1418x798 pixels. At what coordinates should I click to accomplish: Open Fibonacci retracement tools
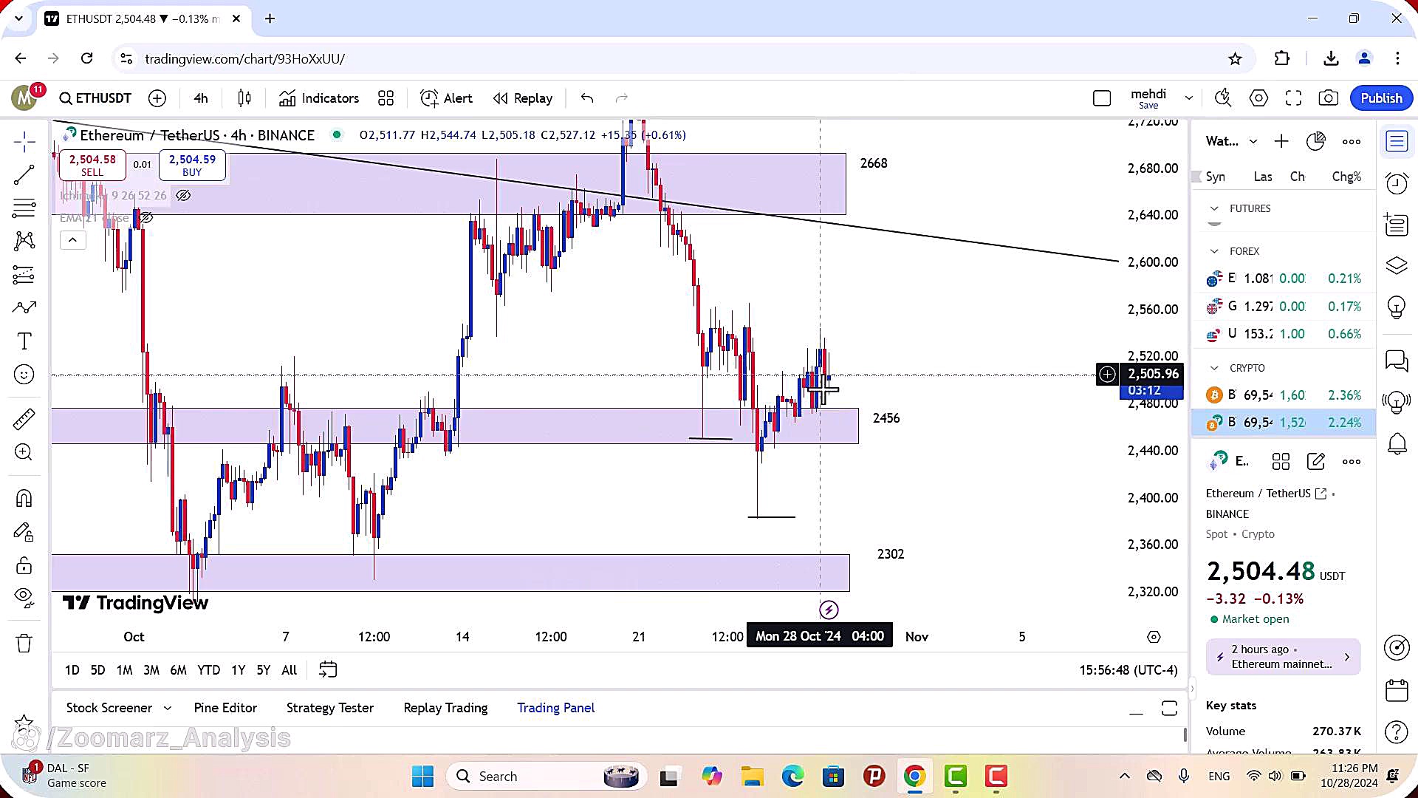pyautogui.click(x=24, y=208)
